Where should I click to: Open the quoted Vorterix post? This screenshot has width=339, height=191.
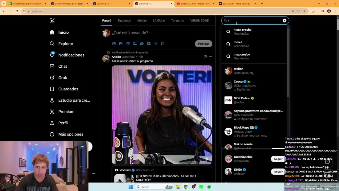162,175
